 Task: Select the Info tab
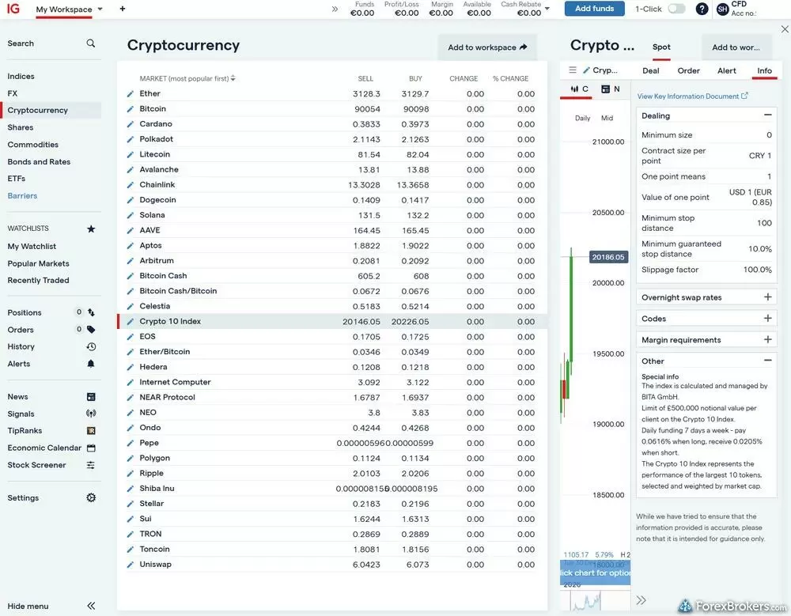click(x=764, y=70)
